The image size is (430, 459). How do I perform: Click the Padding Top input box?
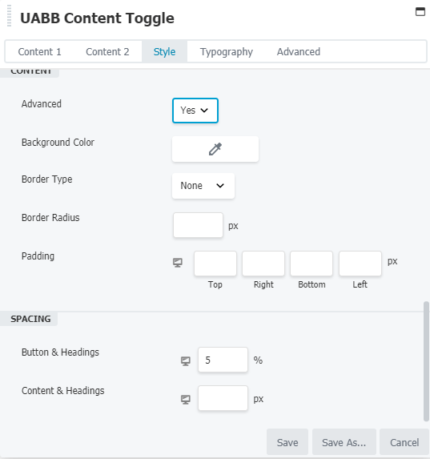click(215, 264)
